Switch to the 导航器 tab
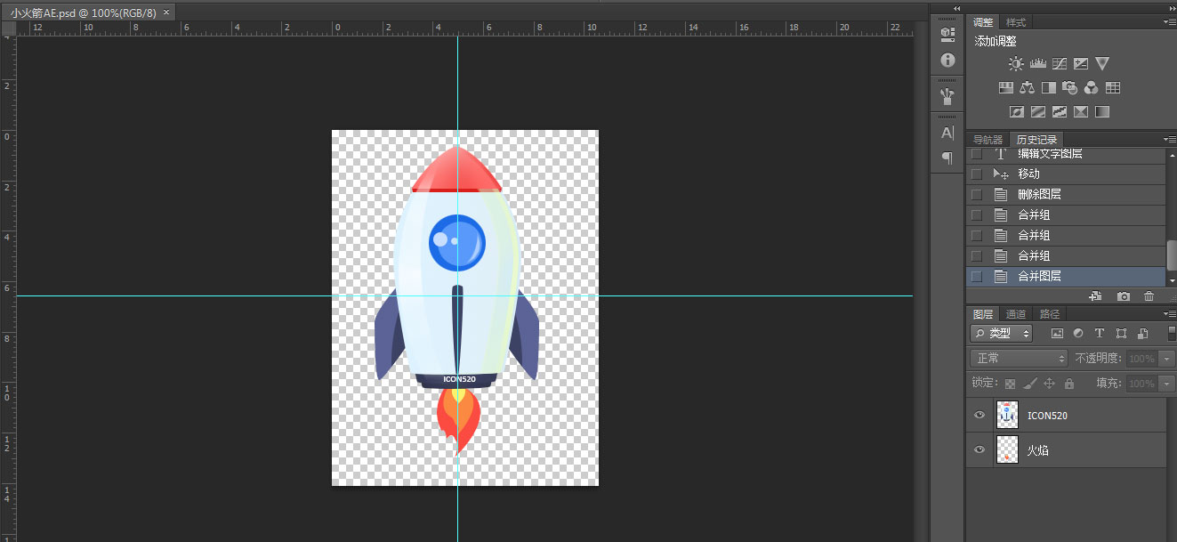Image resolution: width=1177 pixels, height=542 pixels. click(988, 140)
